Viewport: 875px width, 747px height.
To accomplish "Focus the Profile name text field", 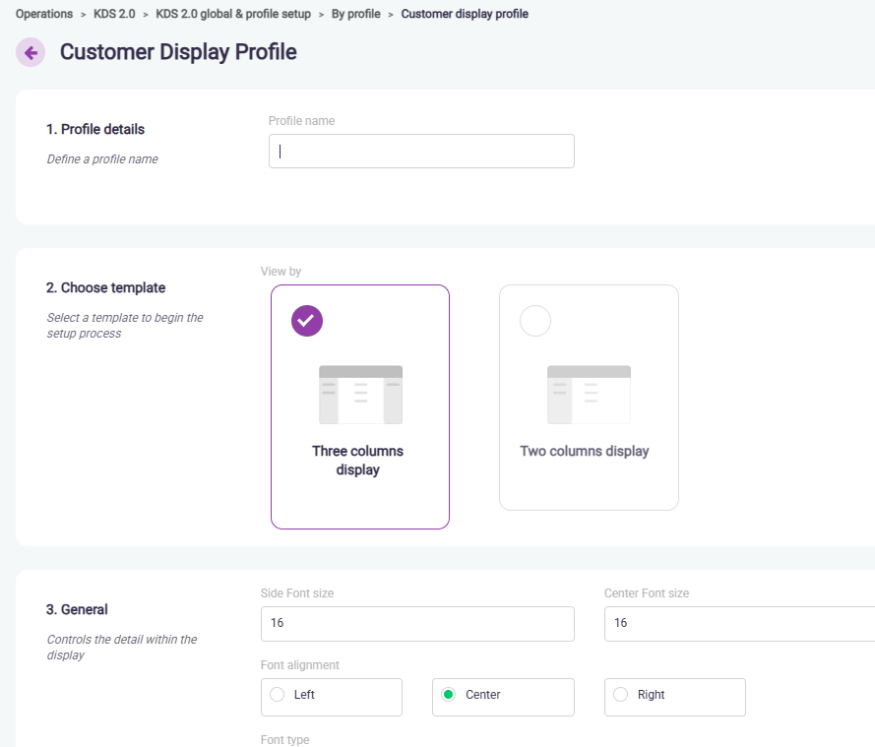I will pyautogui.click(x=421, y=152).
